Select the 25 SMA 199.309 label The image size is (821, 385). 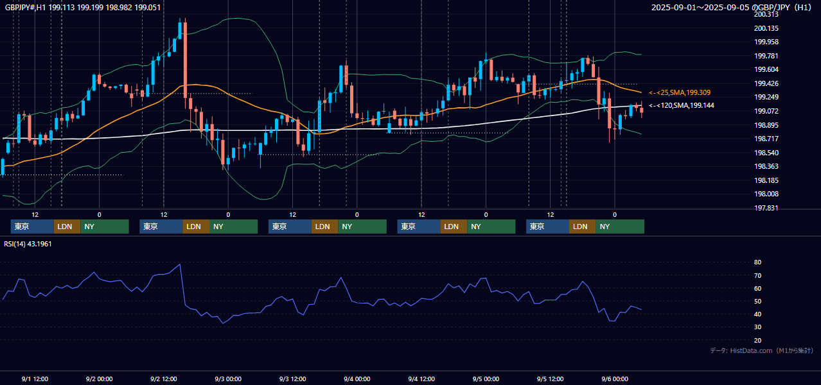pos(680,92)
